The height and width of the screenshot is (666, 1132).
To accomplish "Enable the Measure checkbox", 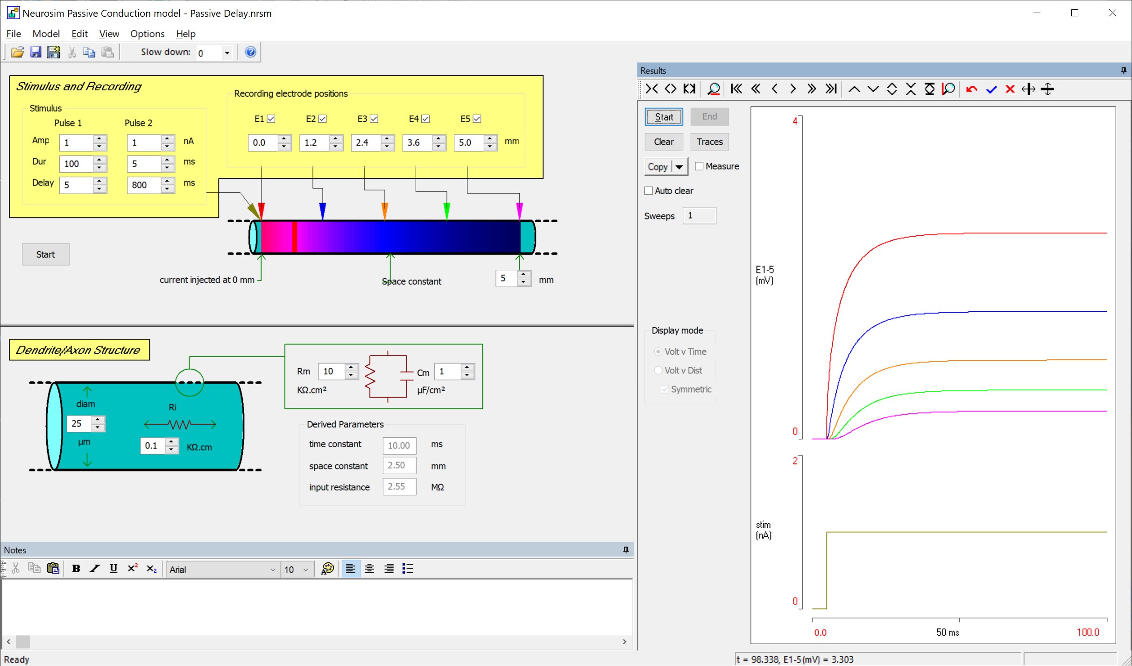I will (699, 166).
